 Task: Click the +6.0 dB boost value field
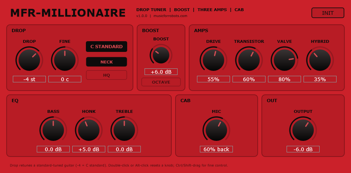161,72
